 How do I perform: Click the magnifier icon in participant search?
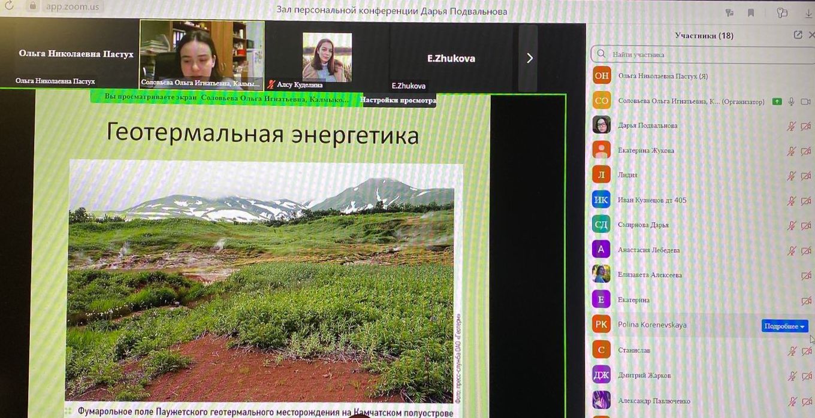coord(601,54)
